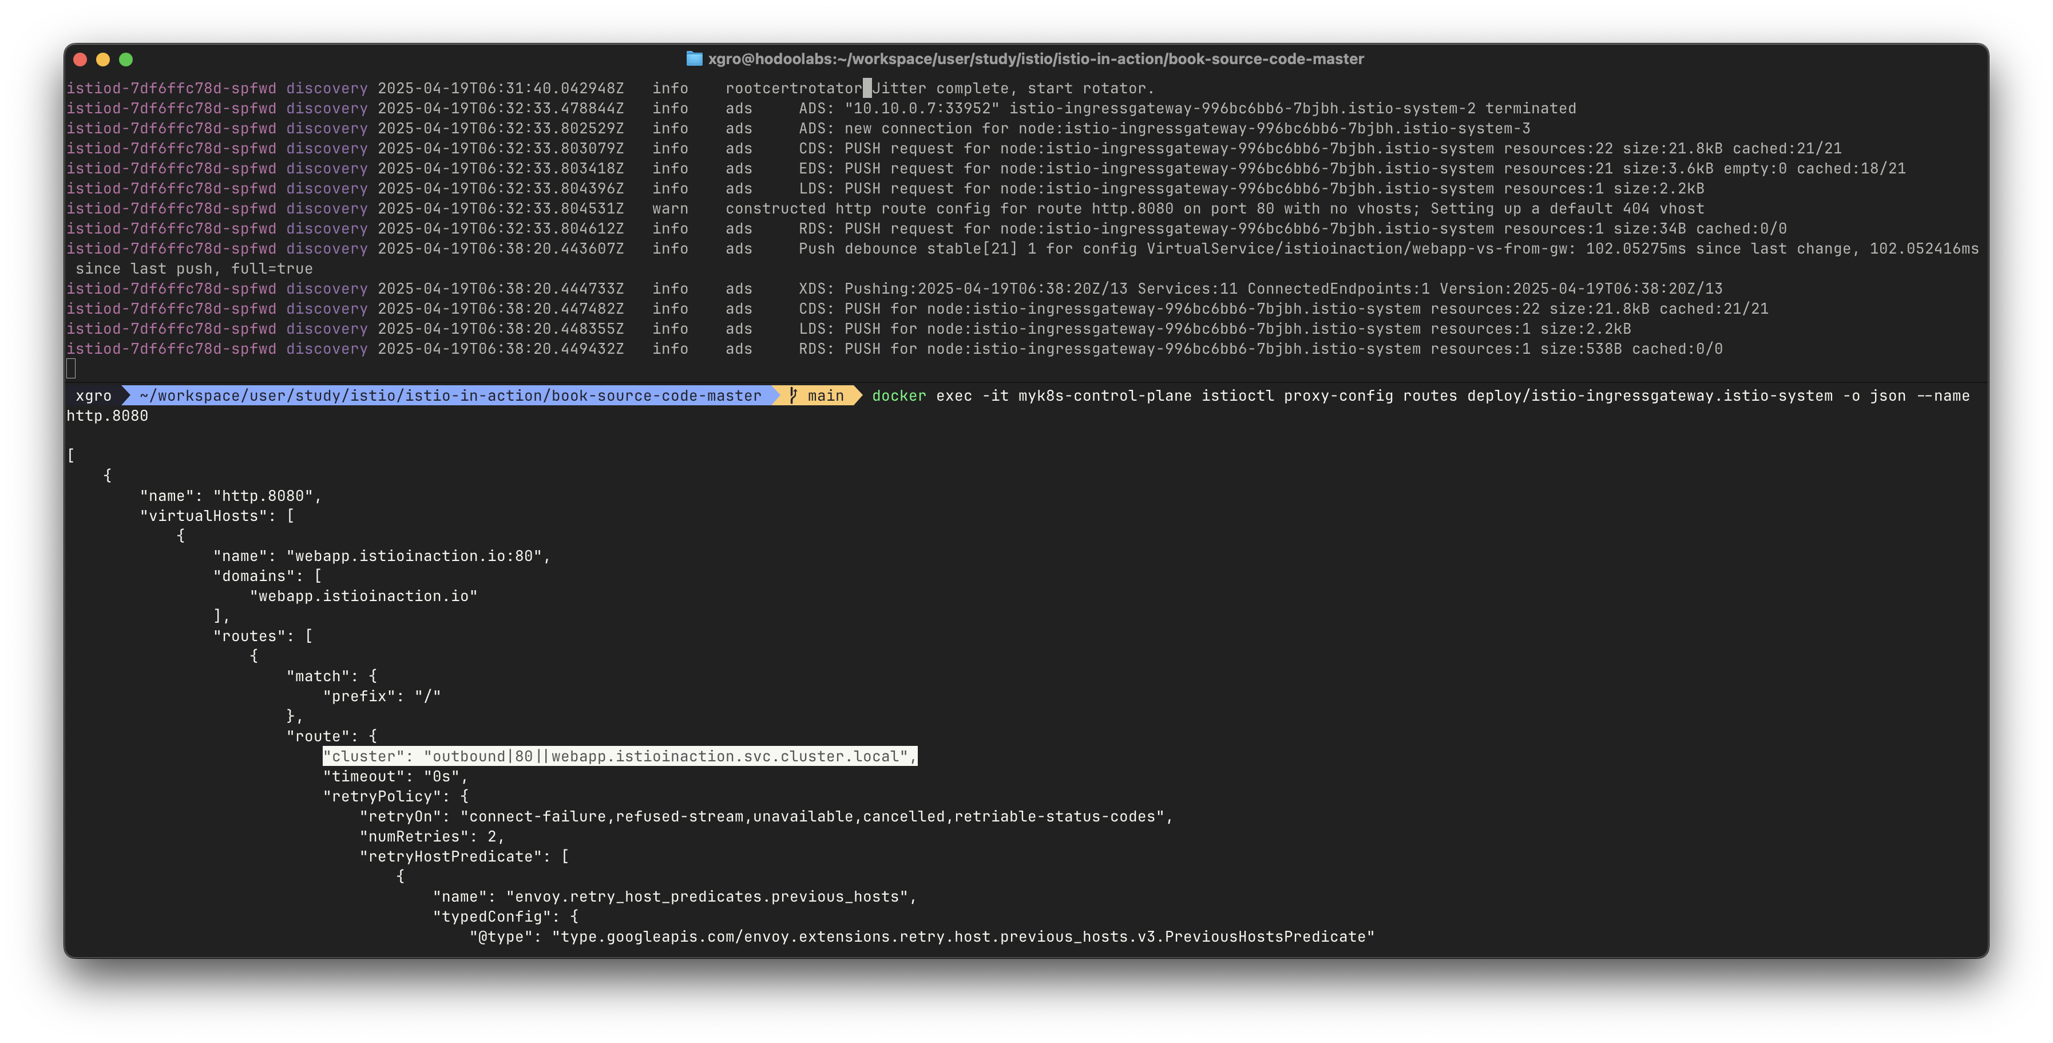Click the "prefix": "/" JSON line
Screen dimensions: 2053x1043
(383, 696)
